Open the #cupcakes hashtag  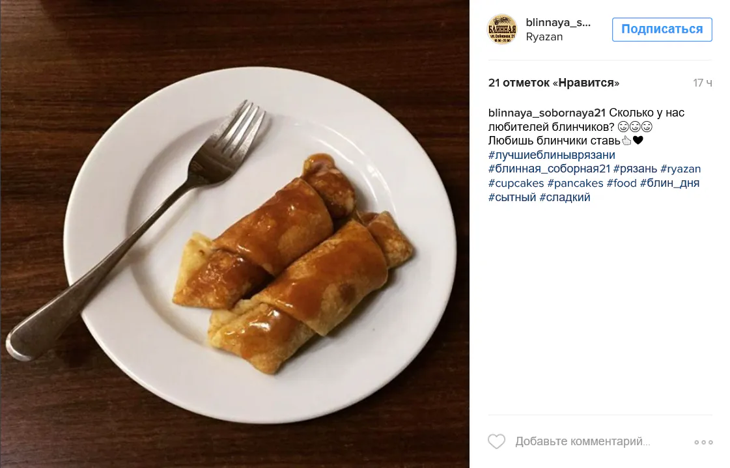tap(516, 184)
